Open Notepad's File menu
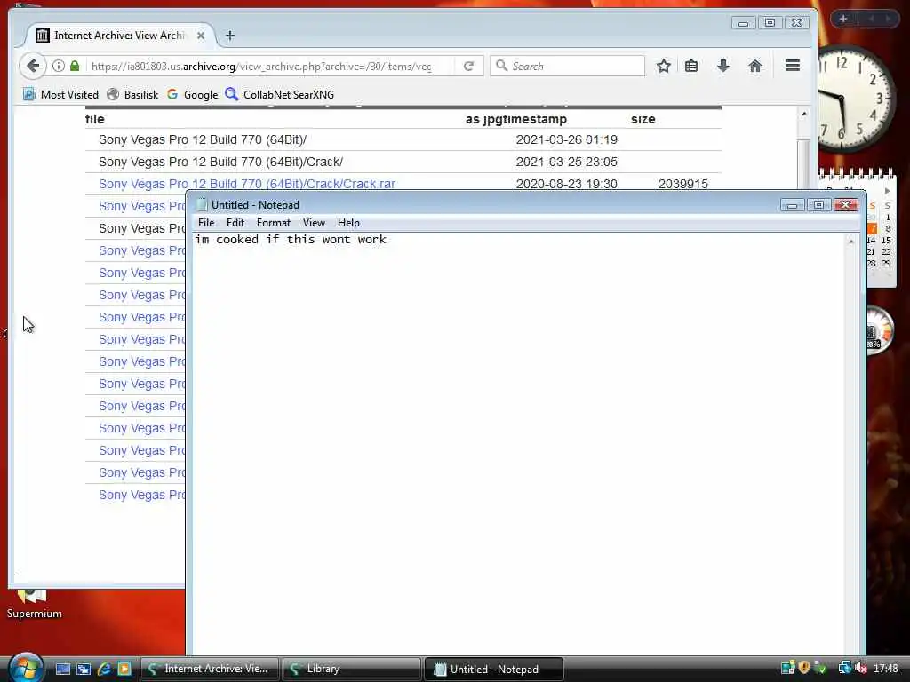 (x=206, y=223)
